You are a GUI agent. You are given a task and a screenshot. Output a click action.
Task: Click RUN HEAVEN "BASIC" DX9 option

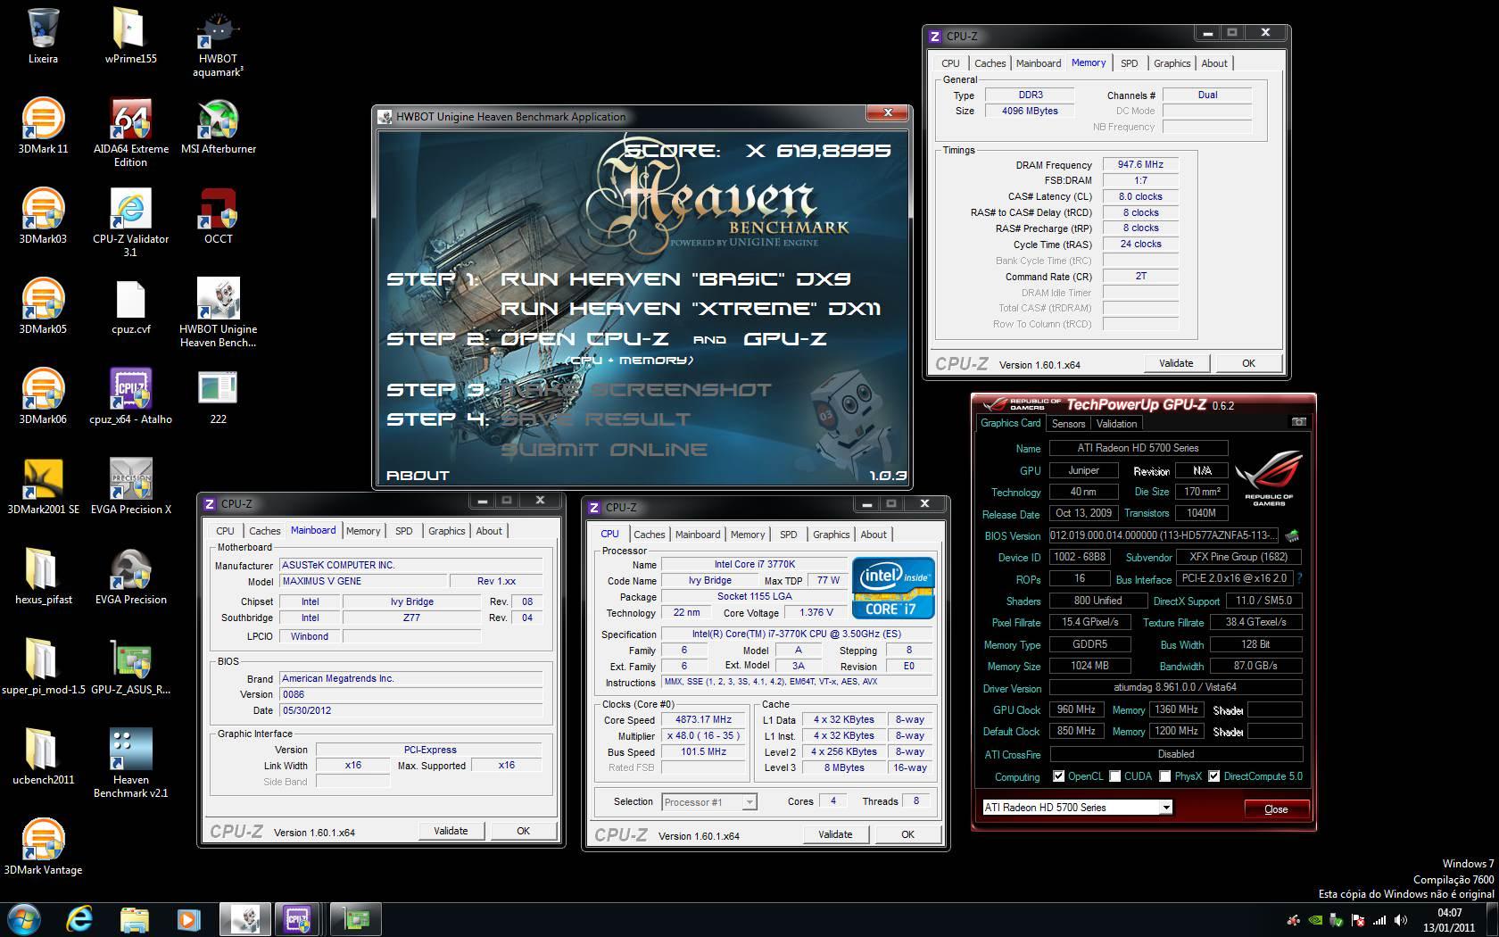[x=675, y=279]
